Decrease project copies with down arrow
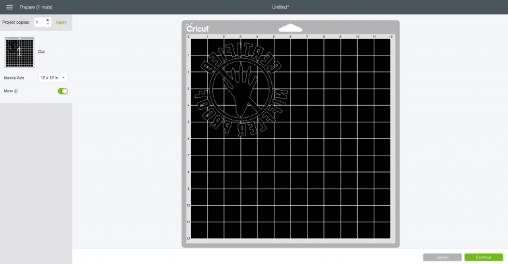 (x=48, y=24)
